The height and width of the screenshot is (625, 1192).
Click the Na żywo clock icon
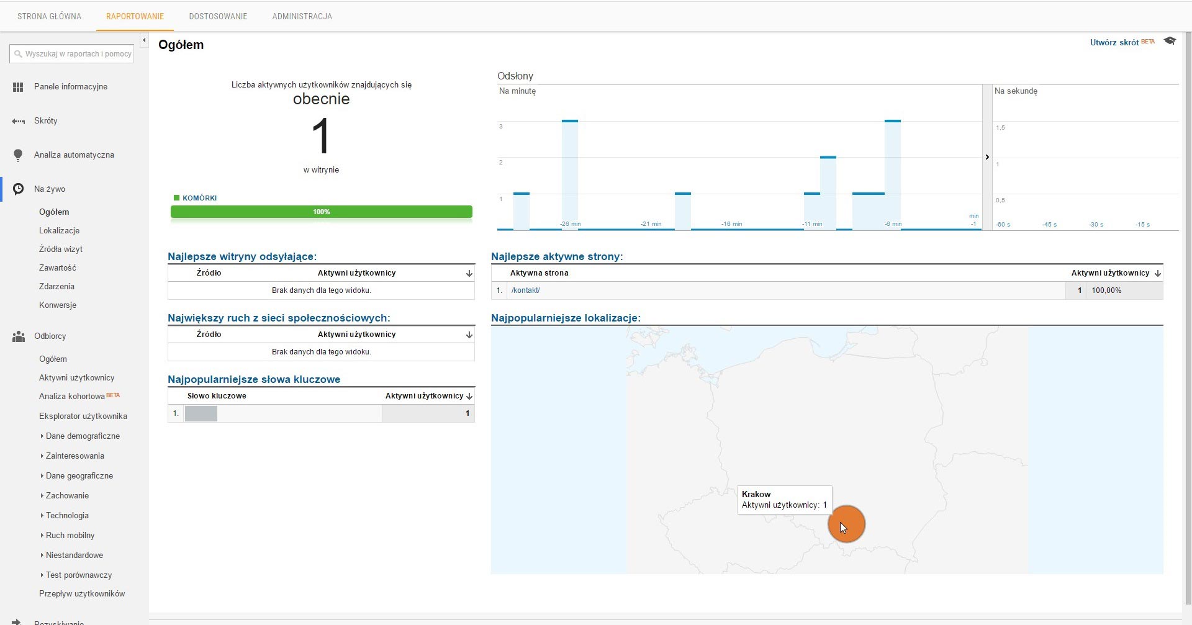(x=18, y=189)
